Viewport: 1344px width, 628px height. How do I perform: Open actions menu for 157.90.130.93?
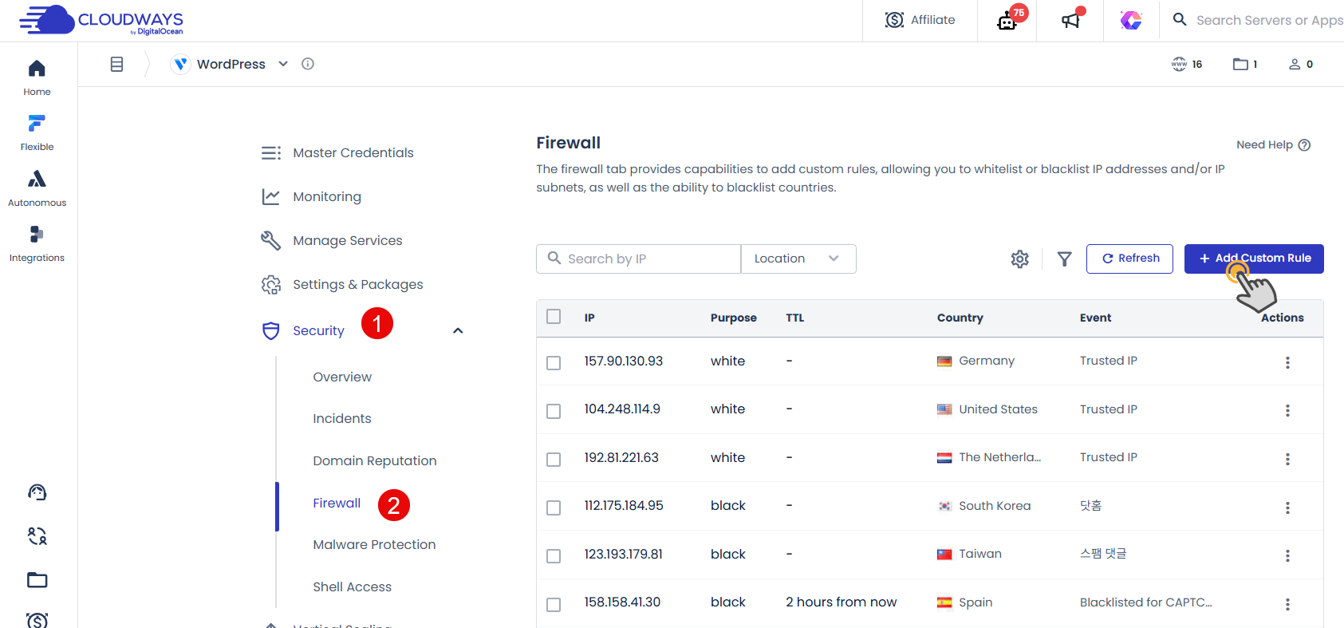(x=1287, y=362)
